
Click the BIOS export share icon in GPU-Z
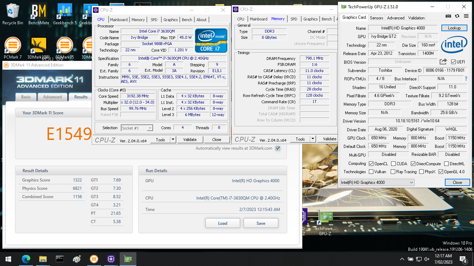(443, 62)
